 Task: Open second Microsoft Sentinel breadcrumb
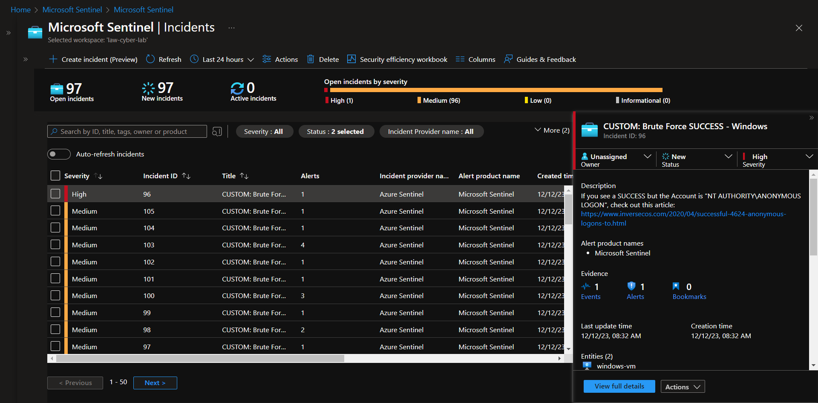[144, 9]
